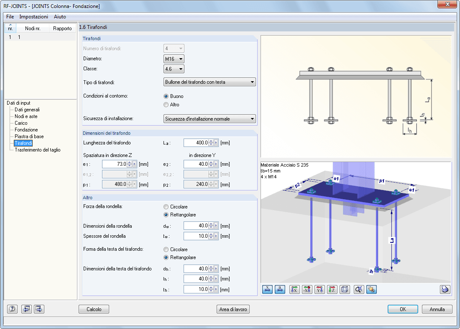Viewport: 460px width, 329px height.
Task: Click the tw washer thickness field
Action: (196, 236)
